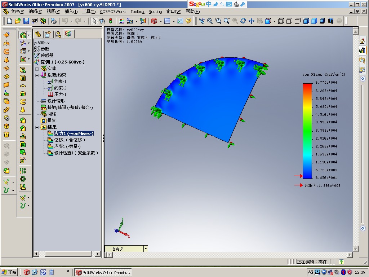Click the Previous View icon
The image size is (369, 277).
pos(202,21)
